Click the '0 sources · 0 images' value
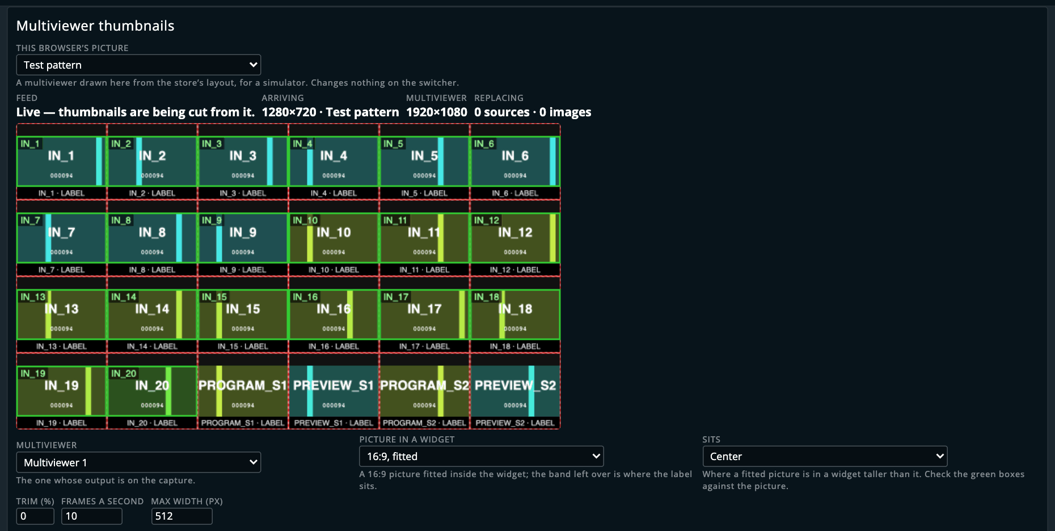The width and height of the screenshot is (1055, 531). tap(533, 112)
